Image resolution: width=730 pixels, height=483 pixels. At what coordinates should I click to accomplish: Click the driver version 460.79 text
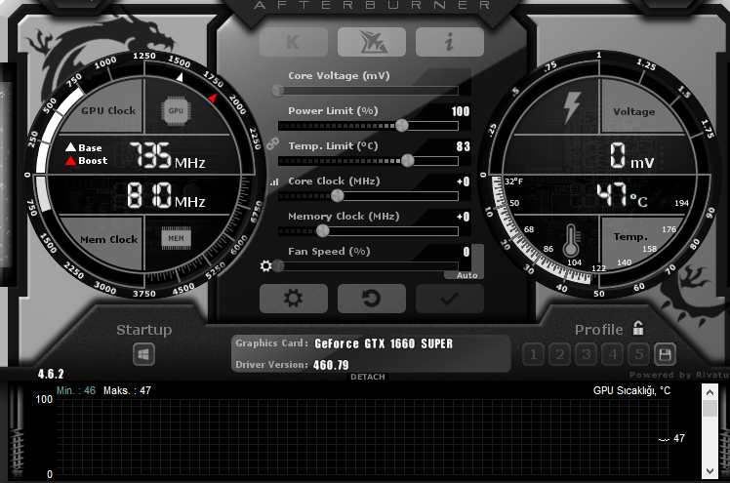click(x=331, y=365)
